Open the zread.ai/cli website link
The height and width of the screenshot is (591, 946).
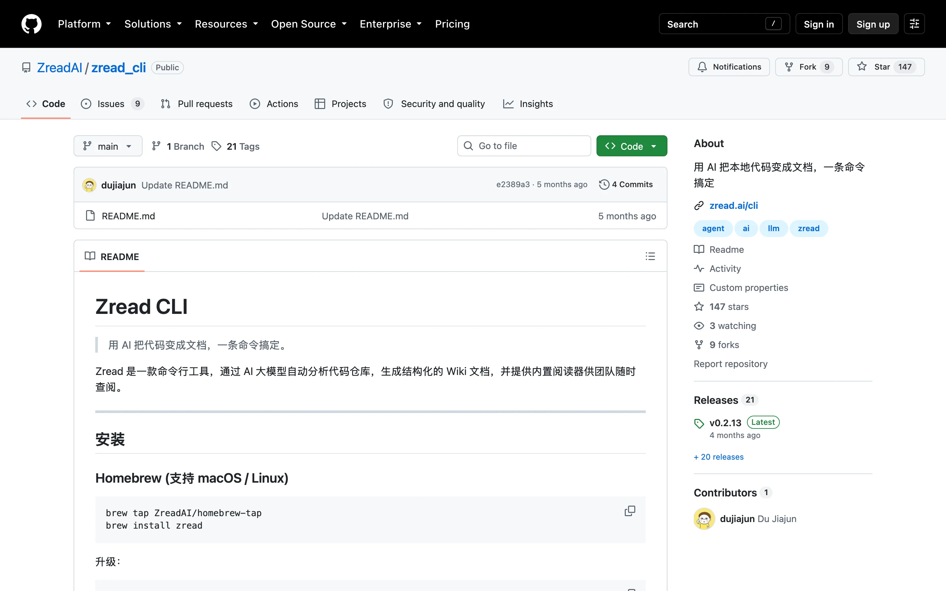733,206
